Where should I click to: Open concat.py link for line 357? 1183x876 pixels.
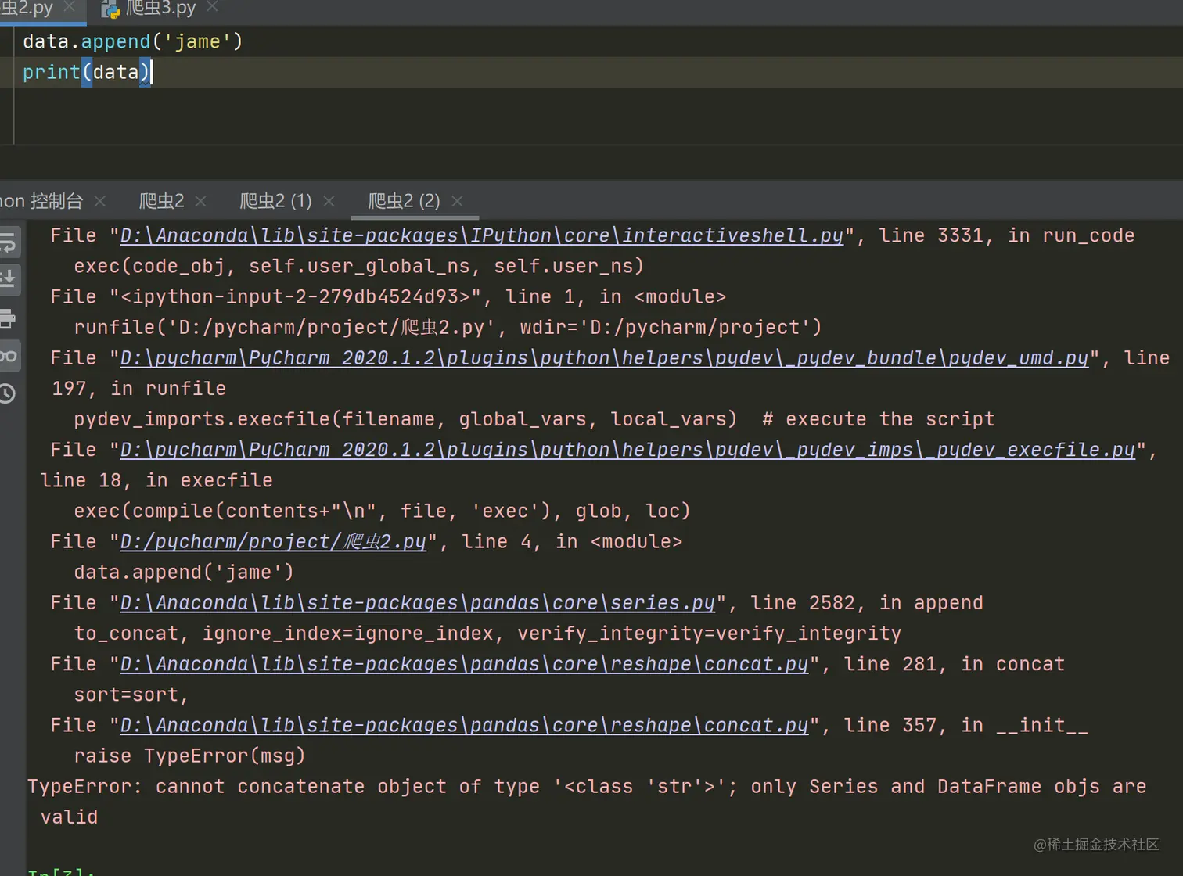[x=464, y=725]
